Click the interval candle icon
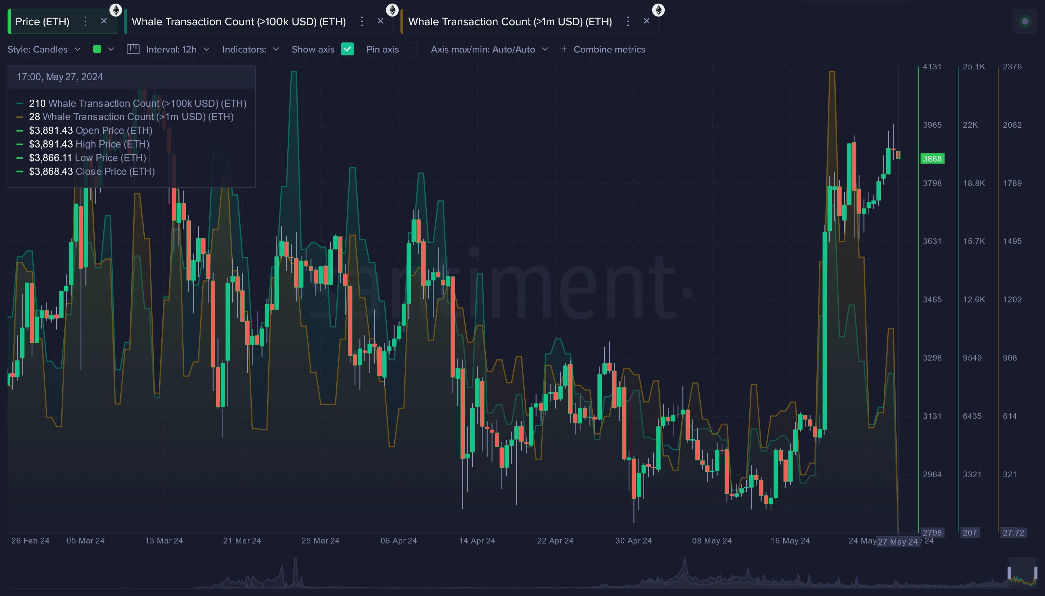 coord(133,49)
